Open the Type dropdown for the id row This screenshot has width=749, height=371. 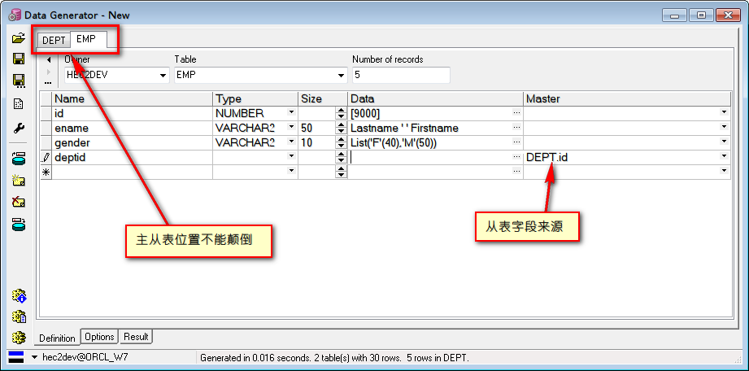[291, 113]
